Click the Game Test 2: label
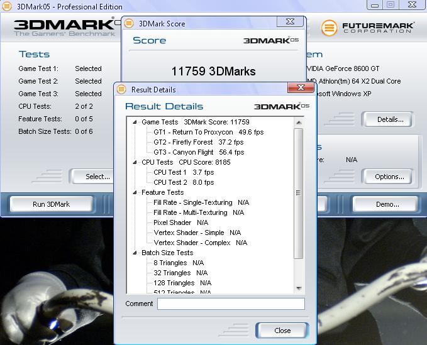 (38, 81)
